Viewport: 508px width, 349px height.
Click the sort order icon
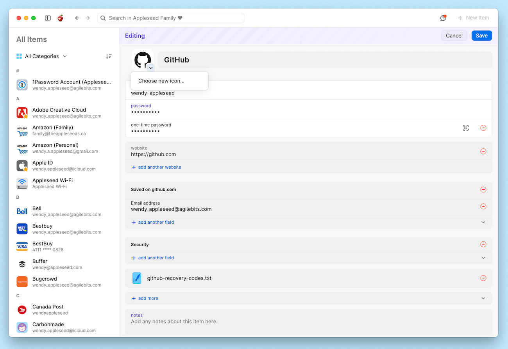[109, 56]
